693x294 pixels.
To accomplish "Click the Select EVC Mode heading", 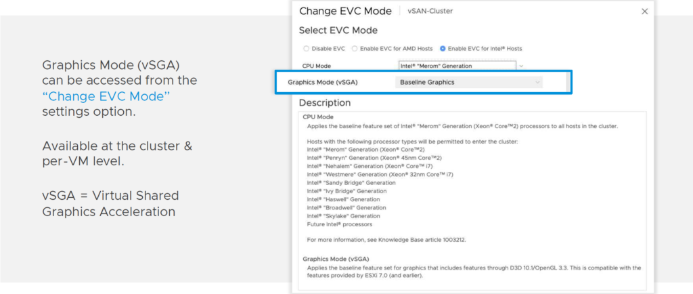I will [338, 30].
